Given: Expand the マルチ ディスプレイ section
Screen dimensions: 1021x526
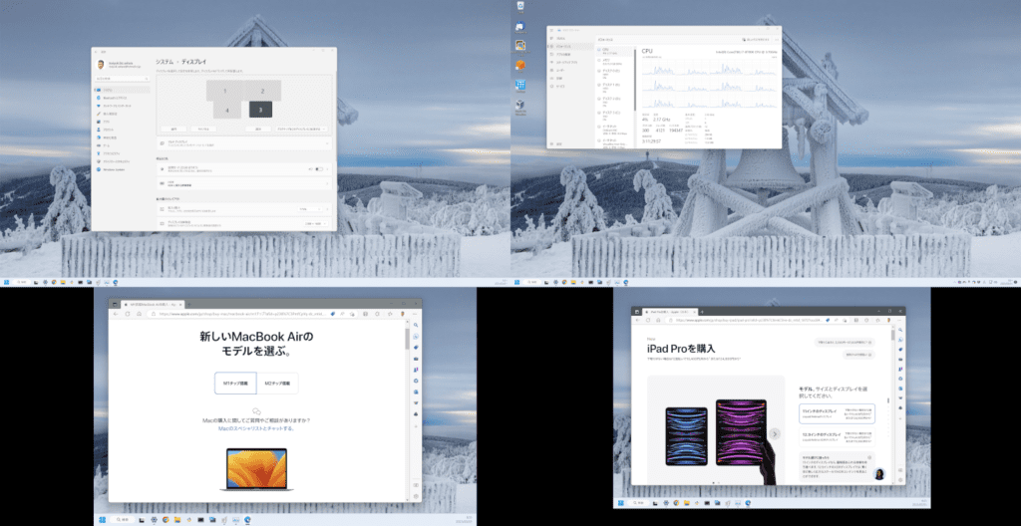Looking at the screenshot, I should point(244,142).
